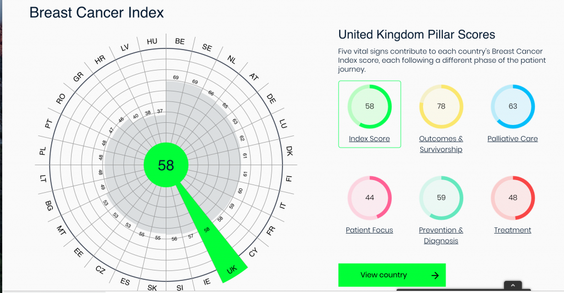Viewport: 564px width, 293px height.
Task: Click the green center circle showing 58
Action: (166, 165)
